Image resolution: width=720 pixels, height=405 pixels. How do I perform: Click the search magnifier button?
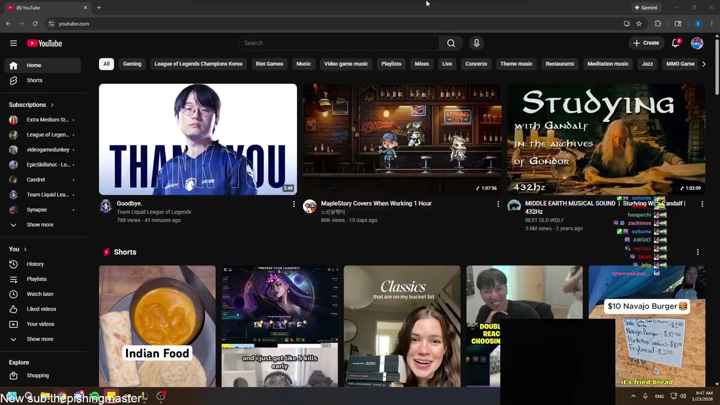tap(451, 43)
